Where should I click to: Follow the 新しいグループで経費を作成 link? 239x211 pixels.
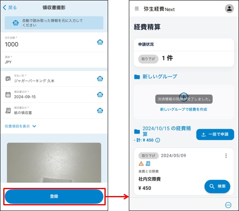click(x=184, y=109)
